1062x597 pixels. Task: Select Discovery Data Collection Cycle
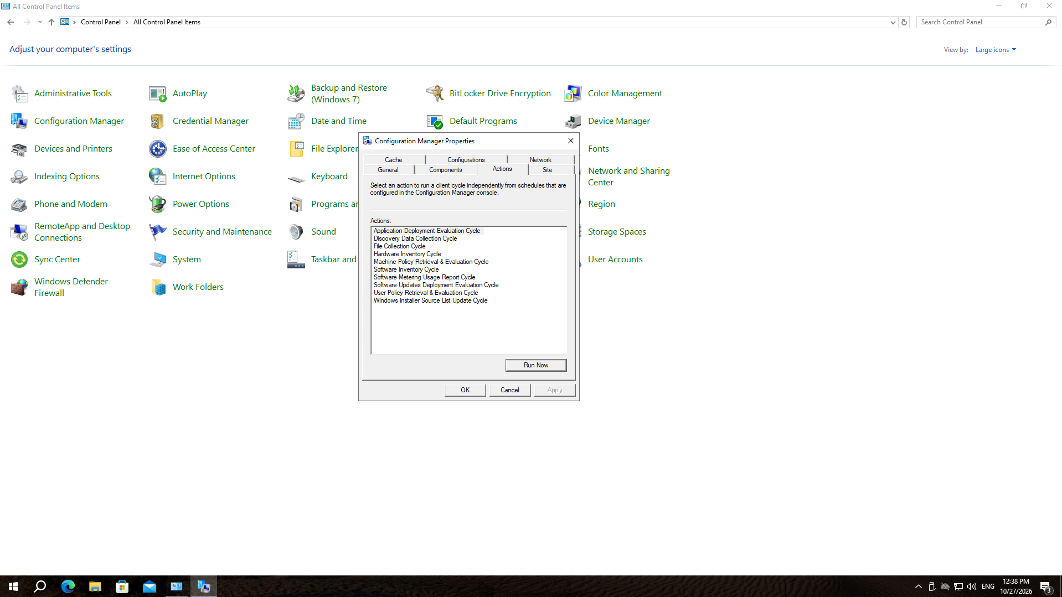415,238
